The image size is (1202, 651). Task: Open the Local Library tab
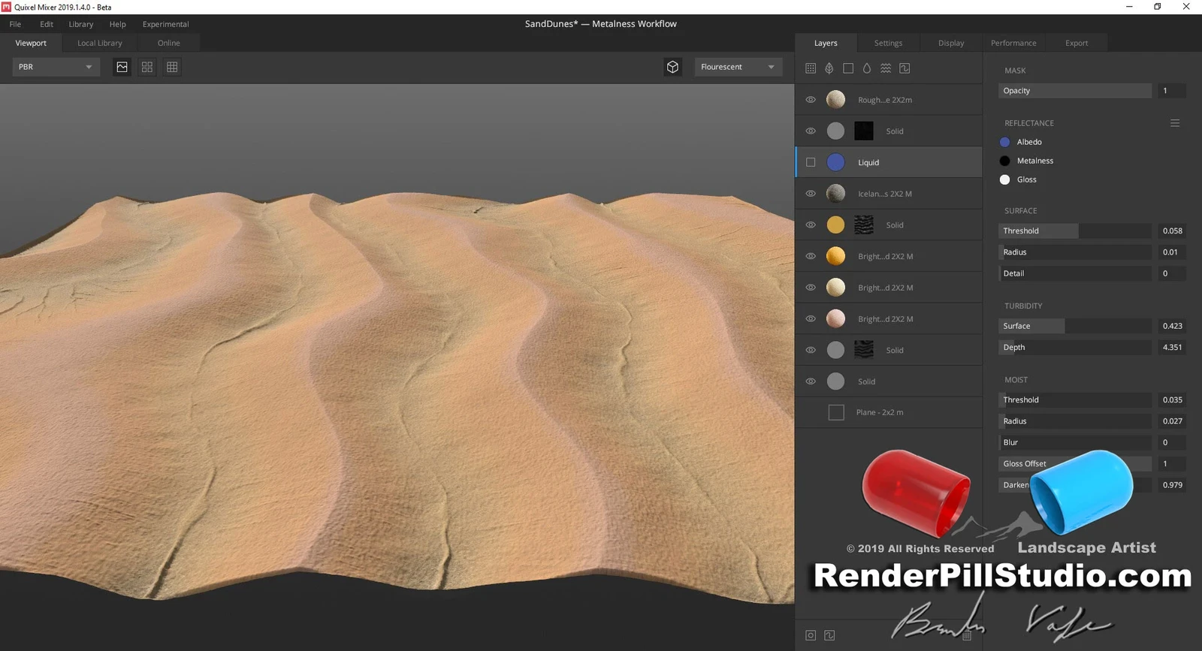click(x=99, y=43)
